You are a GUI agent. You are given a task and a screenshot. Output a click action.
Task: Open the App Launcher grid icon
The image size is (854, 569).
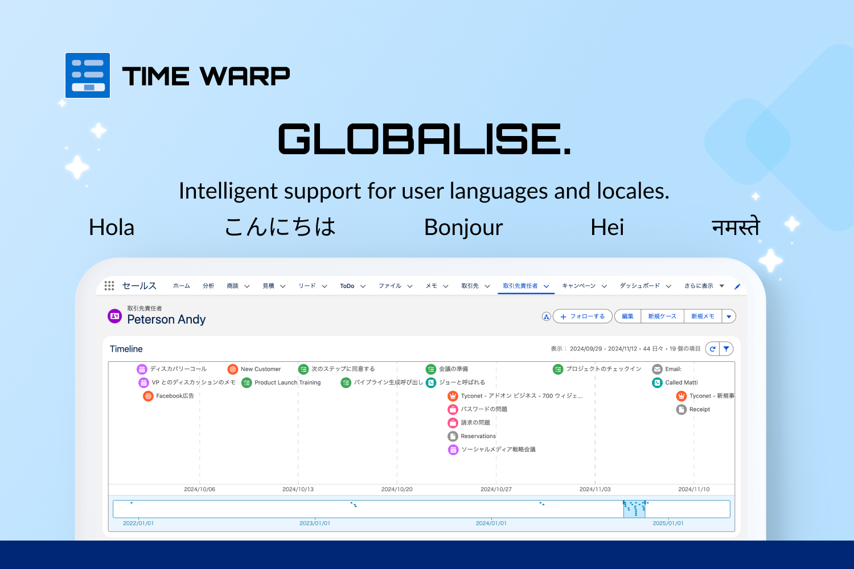(109, 286)
